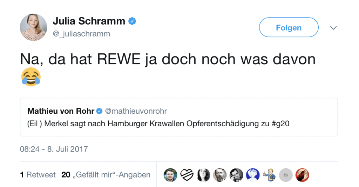The height and width of the screenshot is (187, 359).
Task: Click the bearded man black-and-white avatar
Action: click(220, 175)
